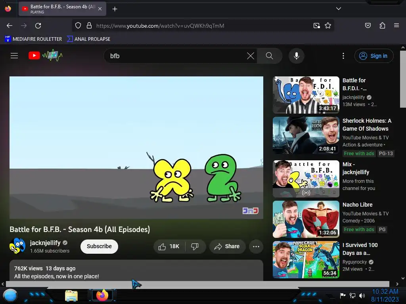Go to the YouTube home logo

coord(45,55)
